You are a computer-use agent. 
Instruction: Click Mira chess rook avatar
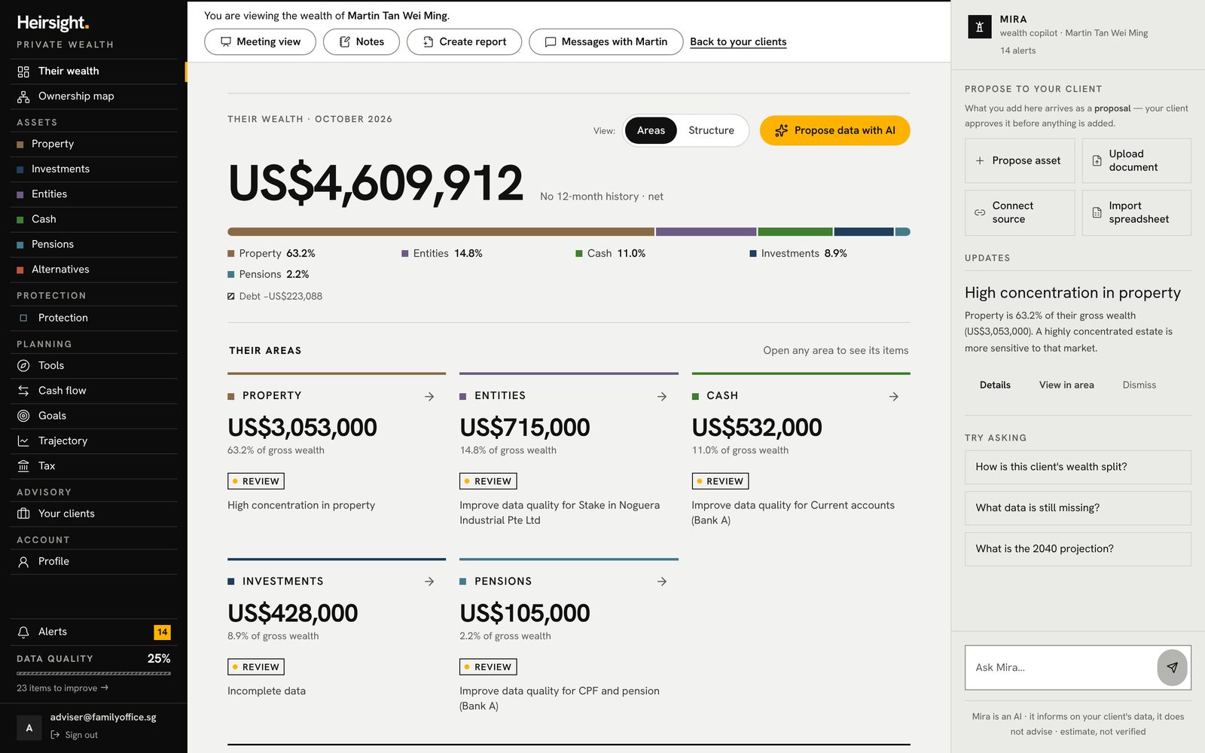click(x=979, y=26)
